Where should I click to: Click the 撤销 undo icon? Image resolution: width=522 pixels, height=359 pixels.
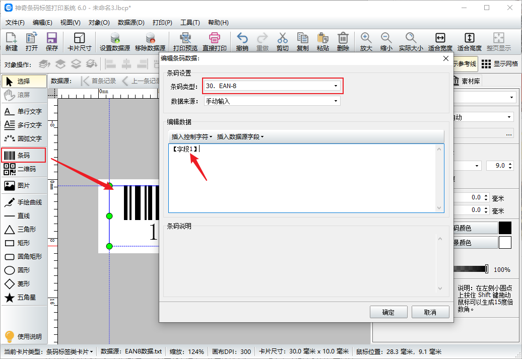(242, 42)
